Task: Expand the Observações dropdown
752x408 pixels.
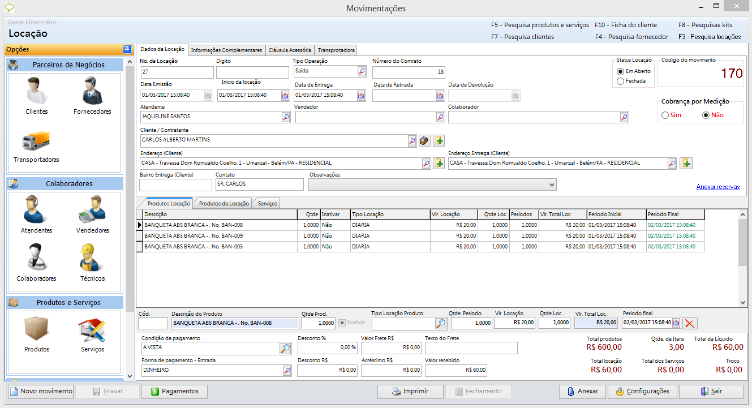Action: pyautogui.click(x=552, y=185)
